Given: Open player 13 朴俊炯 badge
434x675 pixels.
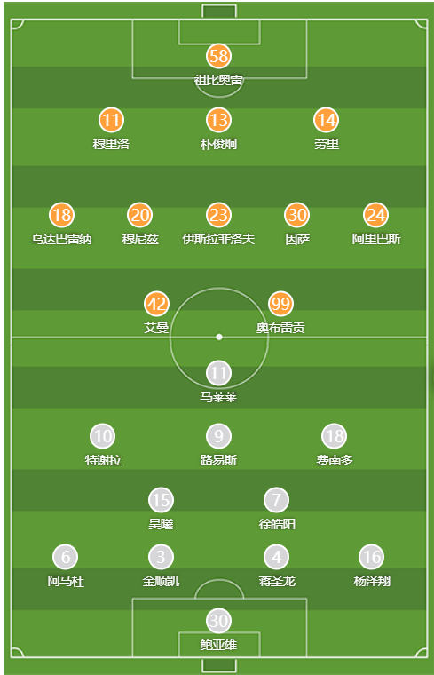Looking at the screenshot, I should point(218,120).
